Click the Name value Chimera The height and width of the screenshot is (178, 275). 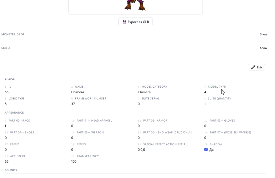(x=78, y=92)
